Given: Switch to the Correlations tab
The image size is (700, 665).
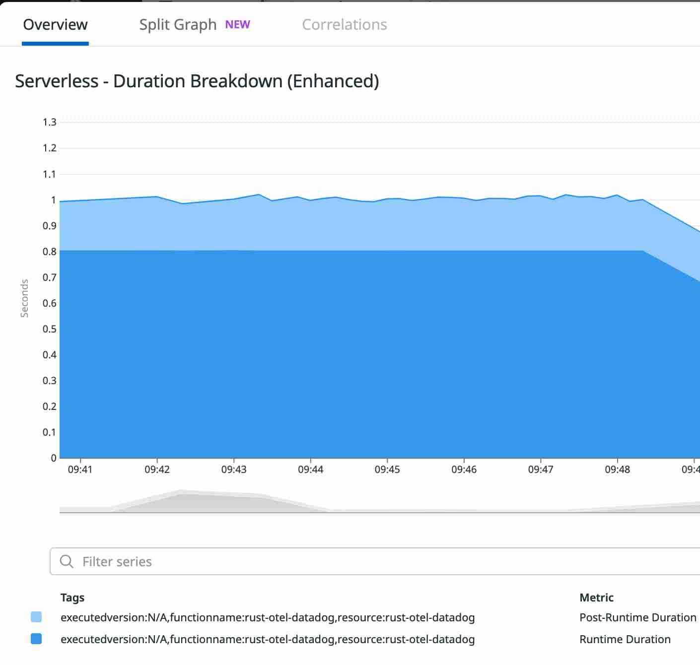Looking at the screenshot, I should point(345,24).
